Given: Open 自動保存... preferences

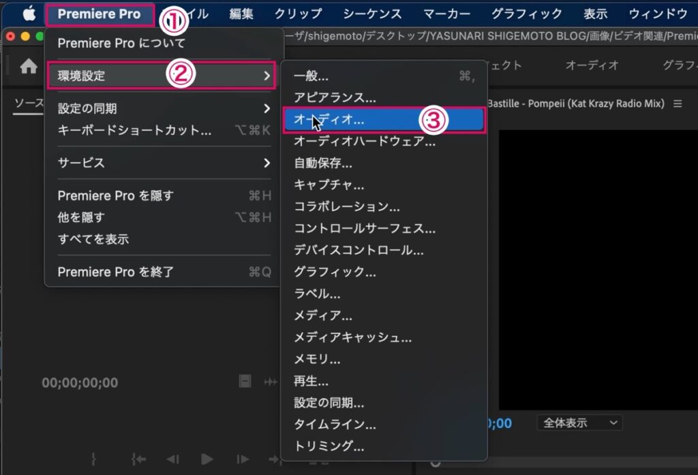Looking at the screenshot, I should pyautogui.click(x=384, y=163).
